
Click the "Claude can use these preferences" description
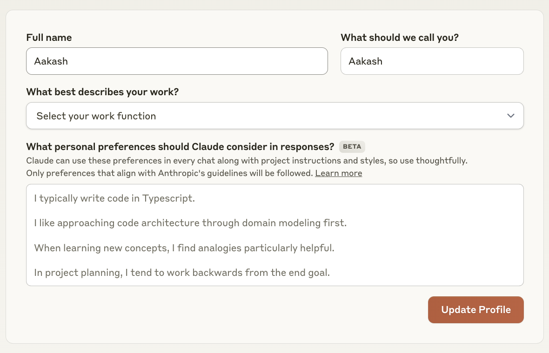tap(247, 161)
